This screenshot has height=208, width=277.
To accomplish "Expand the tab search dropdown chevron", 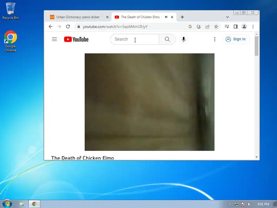I will (x=227, y=17).
